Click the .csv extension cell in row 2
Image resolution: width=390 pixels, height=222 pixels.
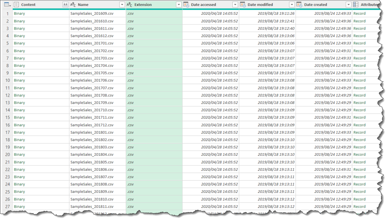coord(154,21)
